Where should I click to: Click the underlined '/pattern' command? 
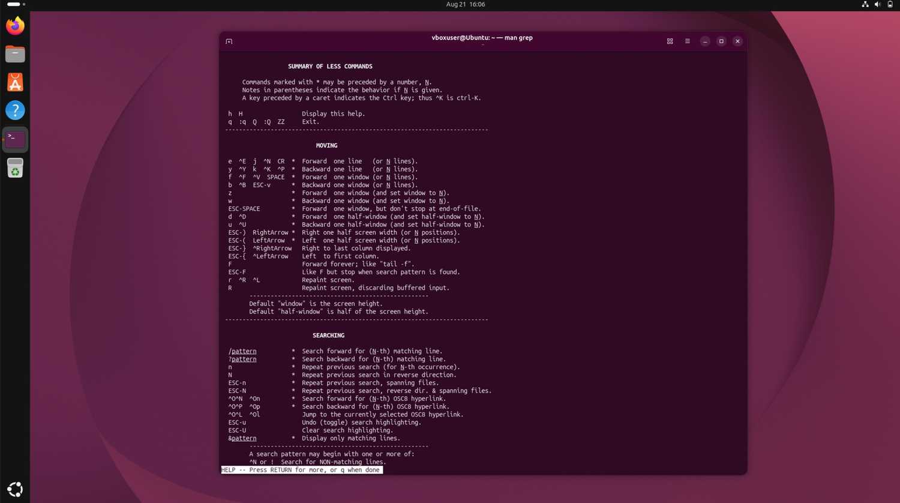(x=242, y=351)
